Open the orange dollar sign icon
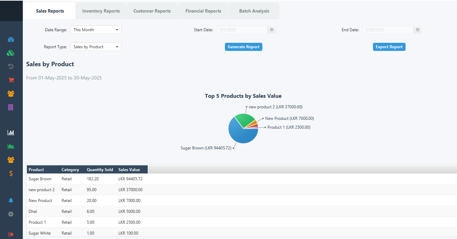This screenshot has width=457, height=239. 11,173
